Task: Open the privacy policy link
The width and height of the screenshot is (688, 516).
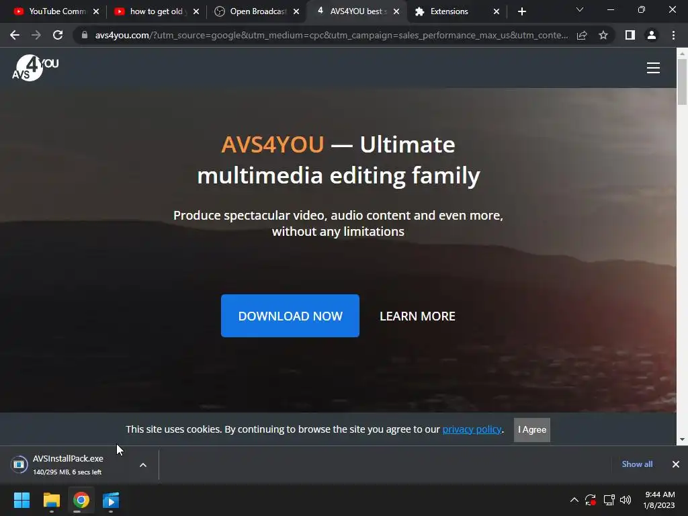Action: (x=472, y=429)
